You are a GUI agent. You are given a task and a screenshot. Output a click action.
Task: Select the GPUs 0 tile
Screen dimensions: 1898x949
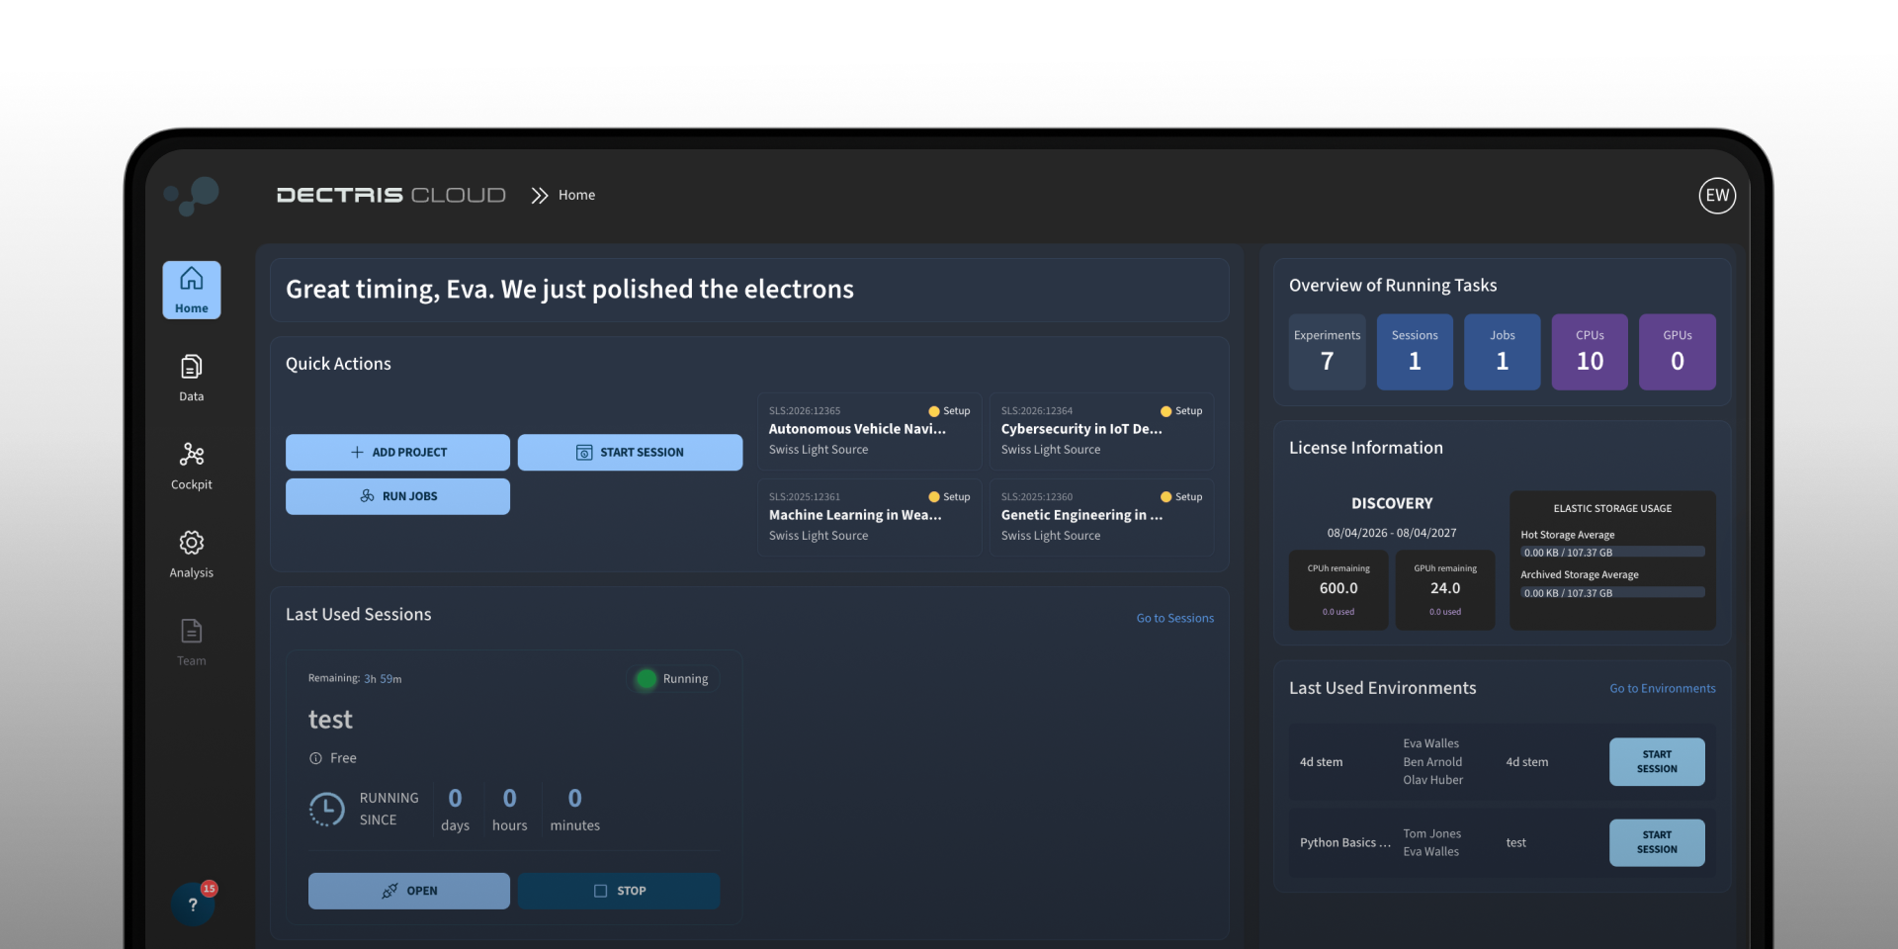(x=1677, y=352)
